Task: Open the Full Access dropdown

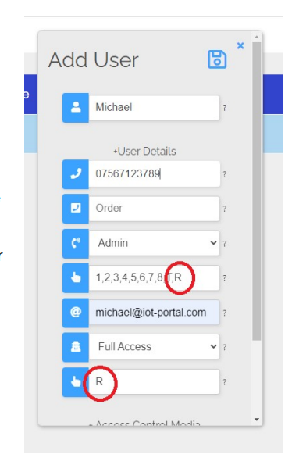Action: point(154,347)
